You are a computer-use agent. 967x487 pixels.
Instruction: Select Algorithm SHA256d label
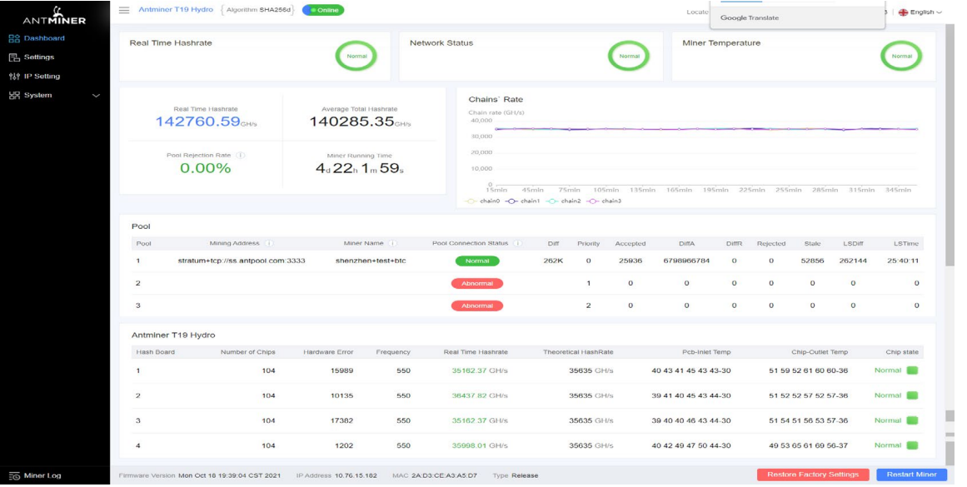pos(258,11)
